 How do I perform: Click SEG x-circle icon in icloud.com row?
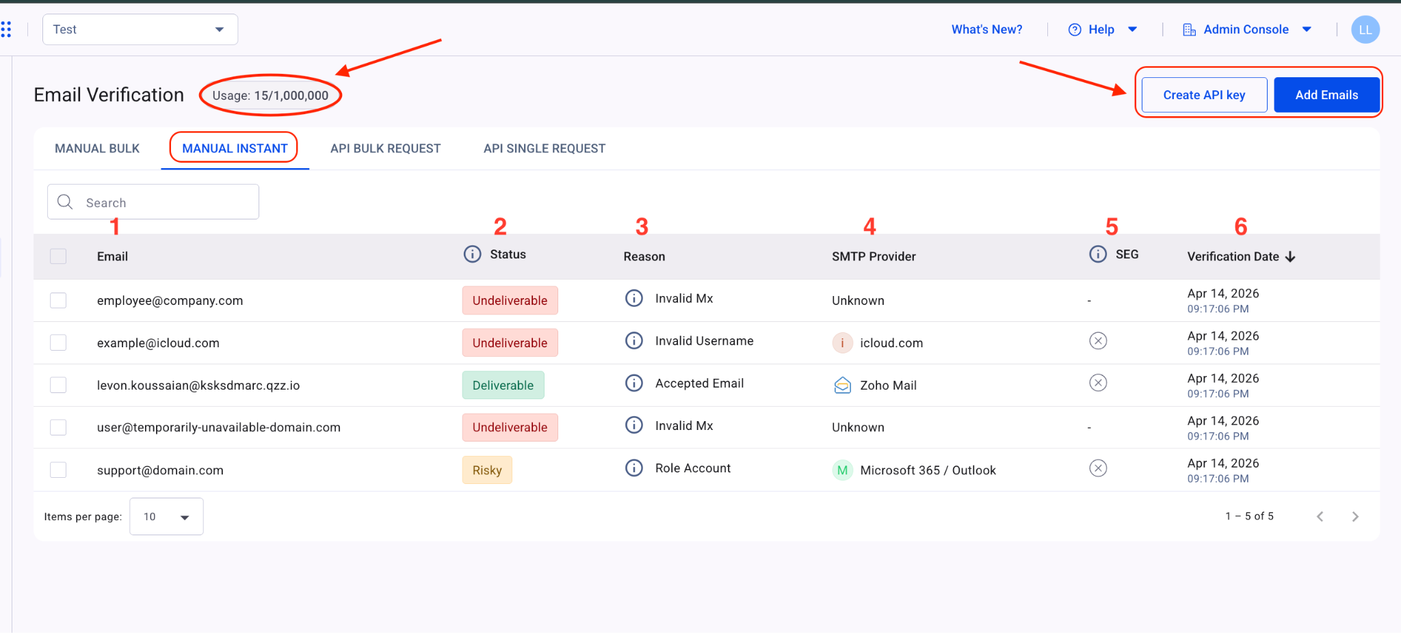[1097, 340]
